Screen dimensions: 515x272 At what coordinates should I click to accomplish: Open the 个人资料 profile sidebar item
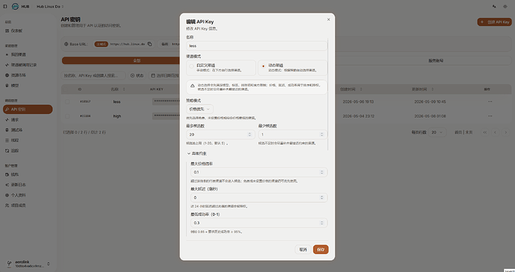pyautogui.click(x=28, y=195)
